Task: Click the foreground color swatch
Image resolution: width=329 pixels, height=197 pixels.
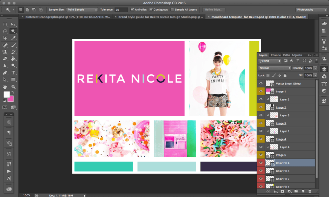Action: pos(7,94)
